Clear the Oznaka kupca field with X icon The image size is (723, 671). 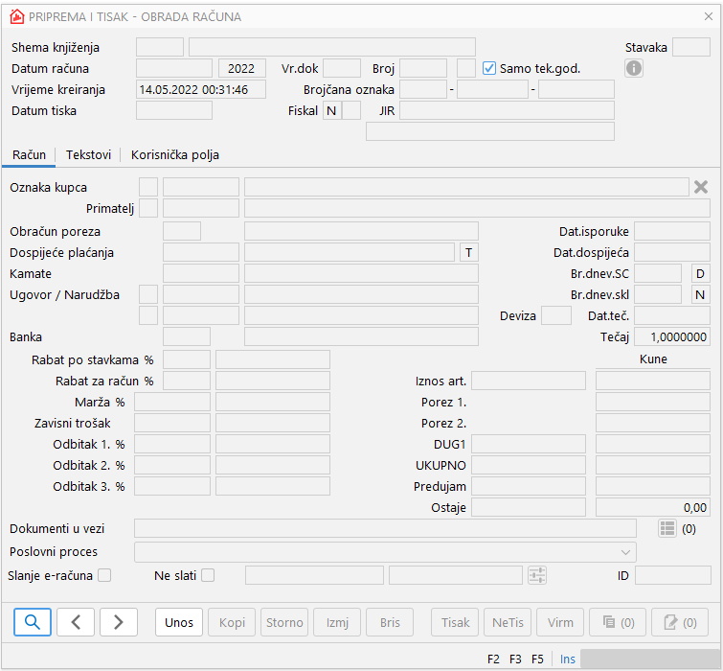click(701, 187)
